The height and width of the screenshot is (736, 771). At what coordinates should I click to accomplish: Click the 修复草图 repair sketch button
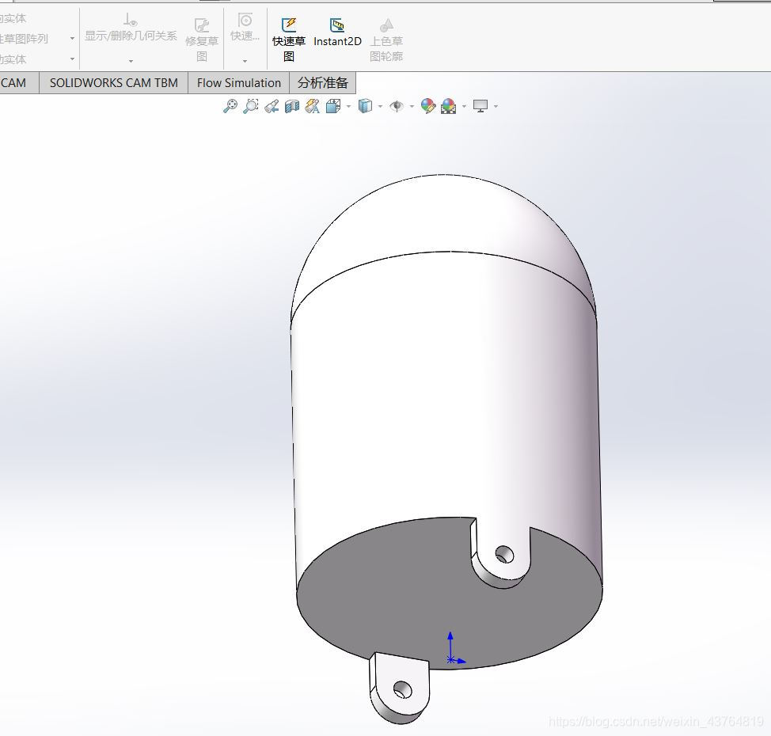tap(202, 40)
